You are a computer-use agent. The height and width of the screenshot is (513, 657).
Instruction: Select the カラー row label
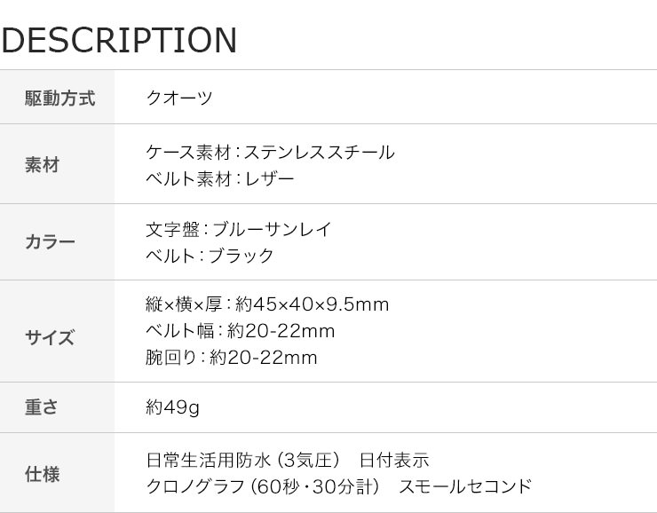(x=51, y=241)
